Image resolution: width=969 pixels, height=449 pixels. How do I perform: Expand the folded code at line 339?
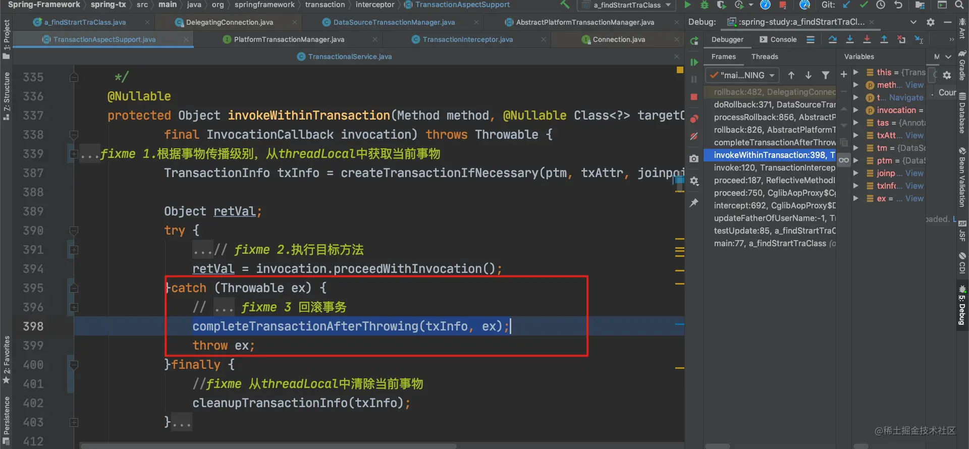click(74, 154)
